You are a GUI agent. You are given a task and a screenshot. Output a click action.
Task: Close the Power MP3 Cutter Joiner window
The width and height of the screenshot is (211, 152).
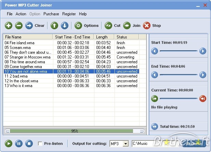pyautogui.click(x=205, y=5)
